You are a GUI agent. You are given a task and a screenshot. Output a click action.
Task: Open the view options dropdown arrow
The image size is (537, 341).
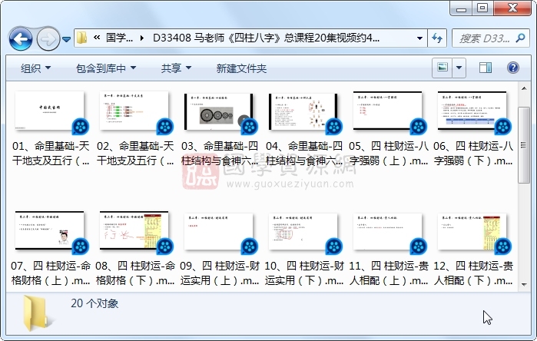pos(459,68)
